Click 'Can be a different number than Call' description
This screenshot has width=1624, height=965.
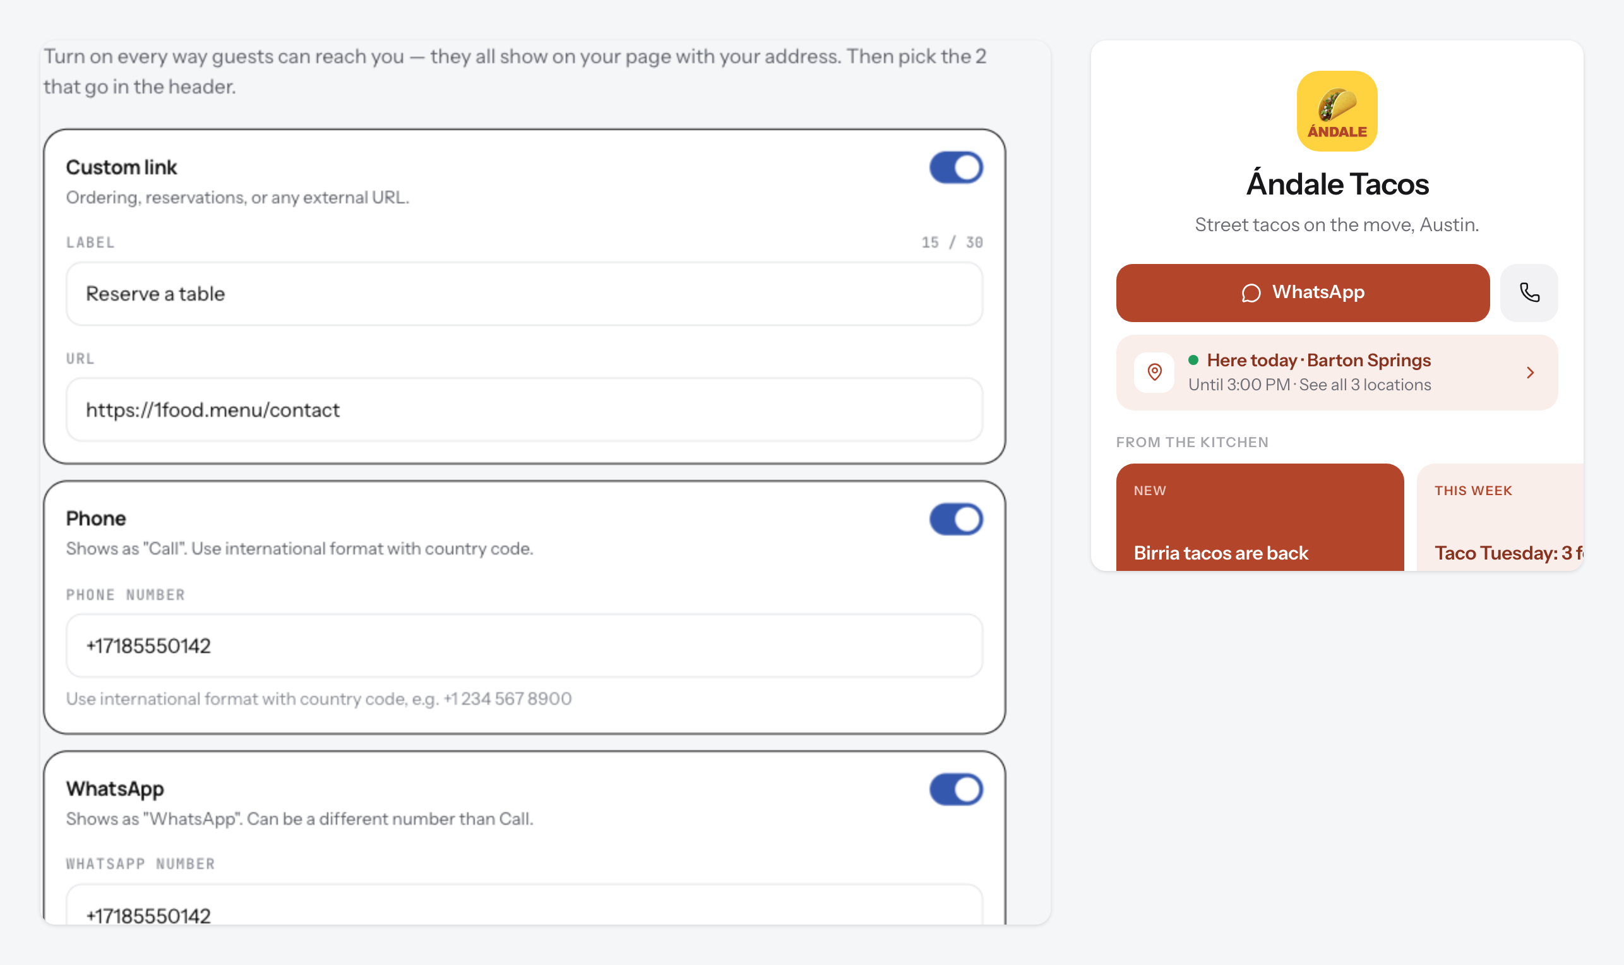pos(390,818)
